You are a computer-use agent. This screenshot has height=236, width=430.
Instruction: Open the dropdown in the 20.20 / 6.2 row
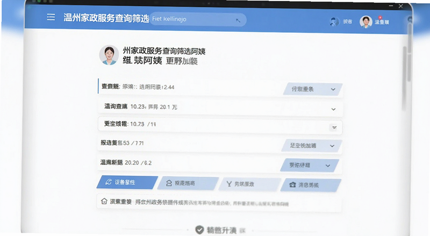coord(310,165)
